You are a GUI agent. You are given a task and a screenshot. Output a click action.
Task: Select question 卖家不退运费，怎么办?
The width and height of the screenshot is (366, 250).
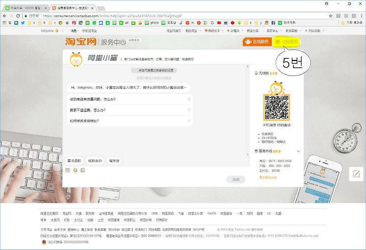pyautogui.click(x=130, y=110)
